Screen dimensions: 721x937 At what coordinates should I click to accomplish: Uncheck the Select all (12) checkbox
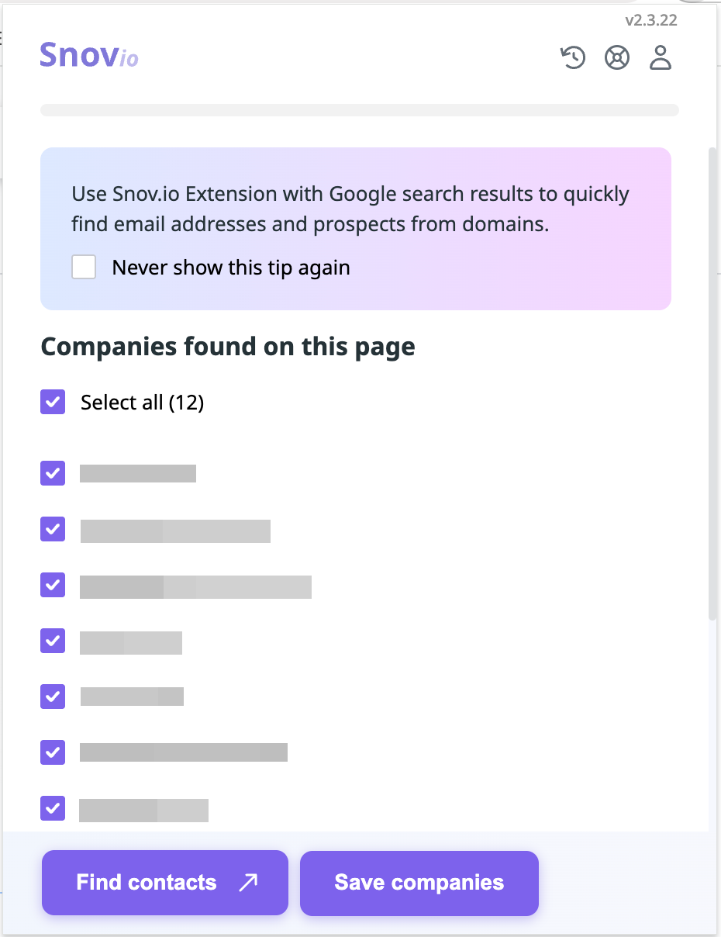tap(53, 402)
